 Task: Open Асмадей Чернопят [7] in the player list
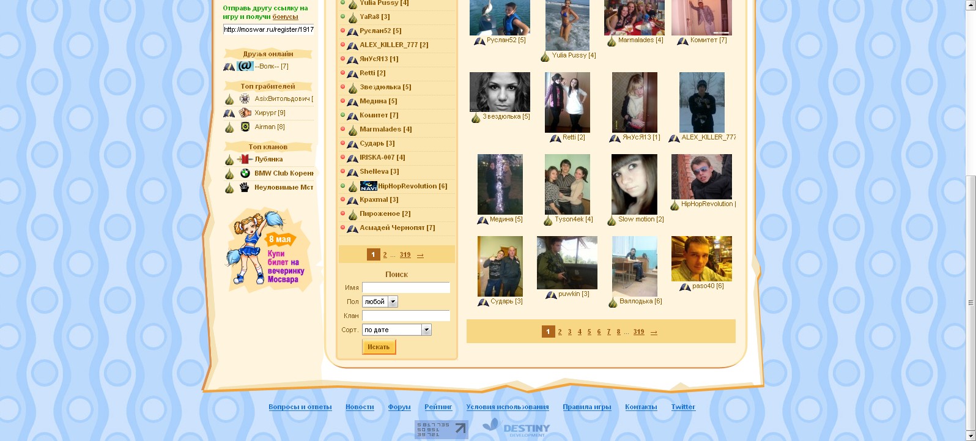point(397,228)
